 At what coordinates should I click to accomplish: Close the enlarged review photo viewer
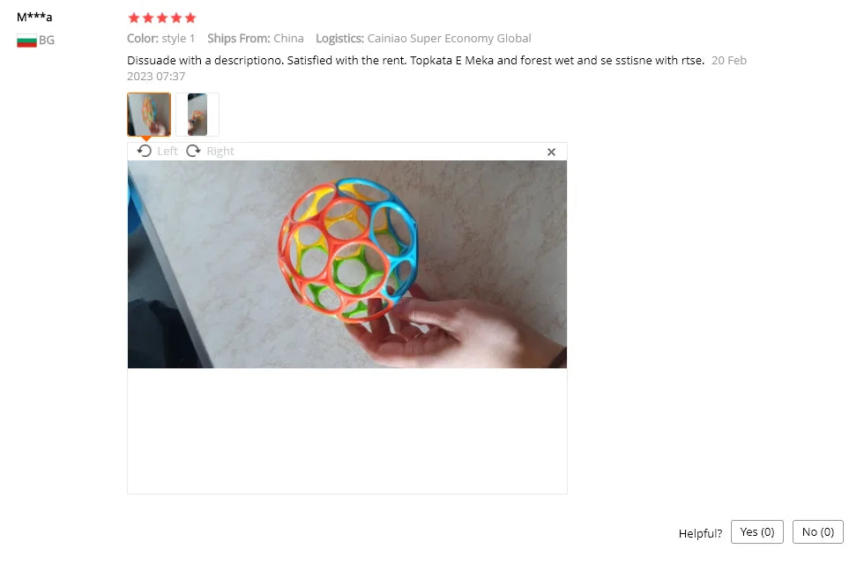point(551,152)
